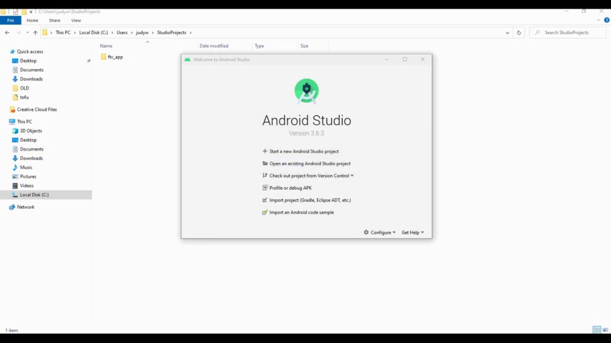Image resolution: width=611 pixels, height=343 pixels.
Task: Select Profile or debug APK
Action: pos(290,188)
